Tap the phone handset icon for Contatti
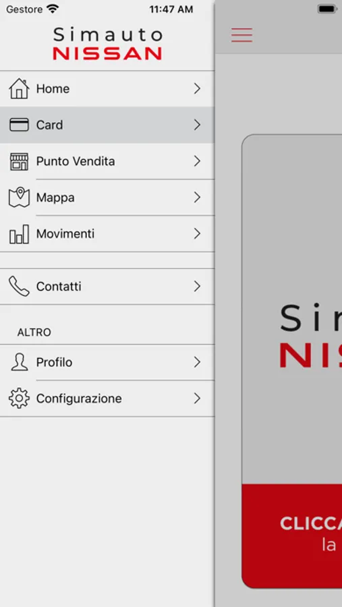 click(x=19, y=287)
